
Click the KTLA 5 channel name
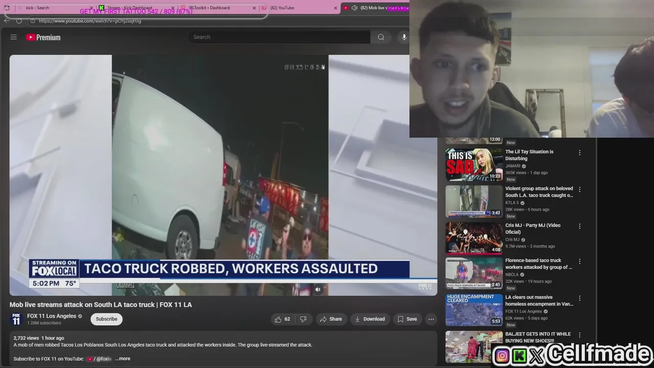[512, 203]
